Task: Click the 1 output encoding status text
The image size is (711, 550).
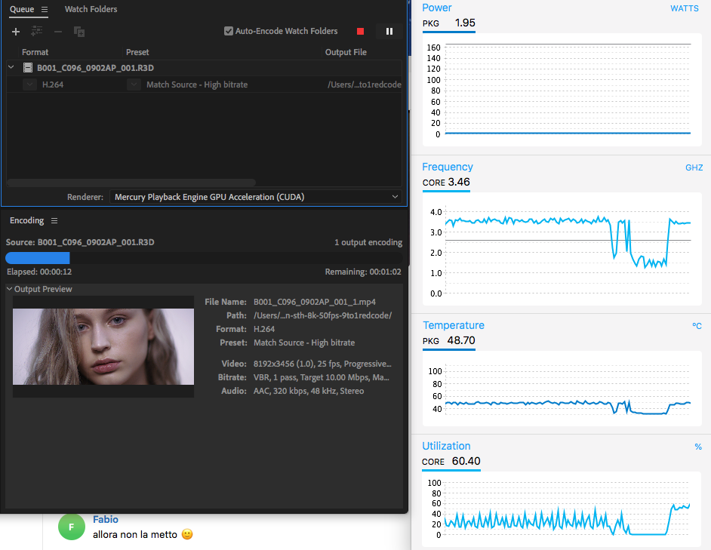Action: [x=368, y=242]
